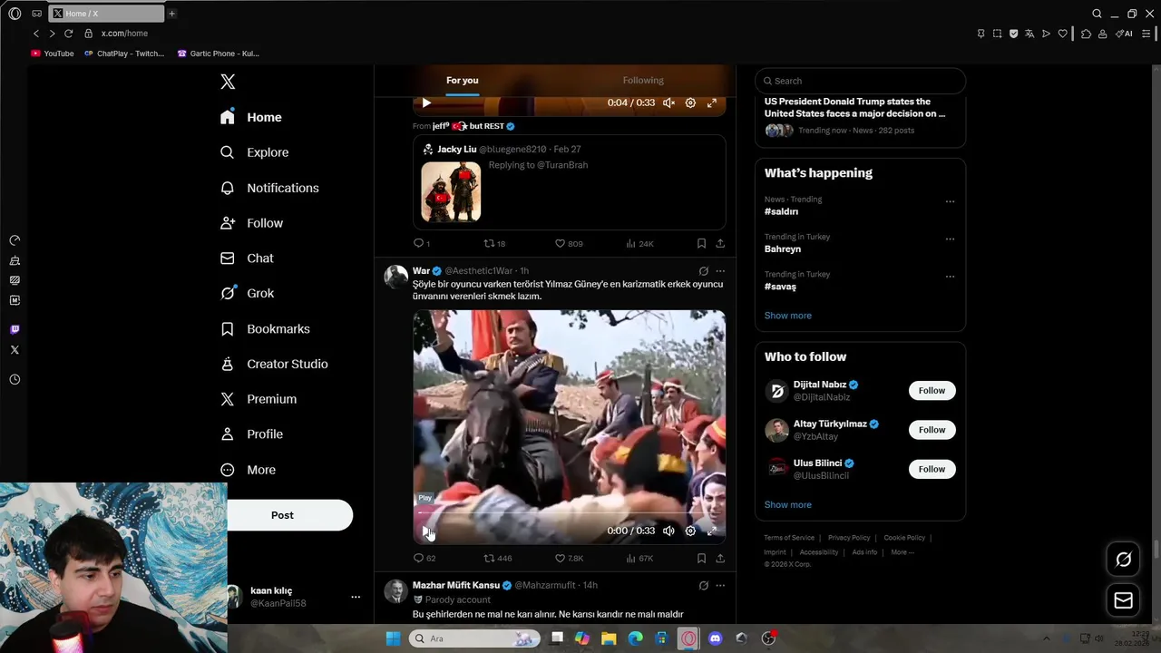Screen dimensions: 1161x653
Task: Bookmark the War tweet
Action: pyautogui.click(x=701, y=558)
